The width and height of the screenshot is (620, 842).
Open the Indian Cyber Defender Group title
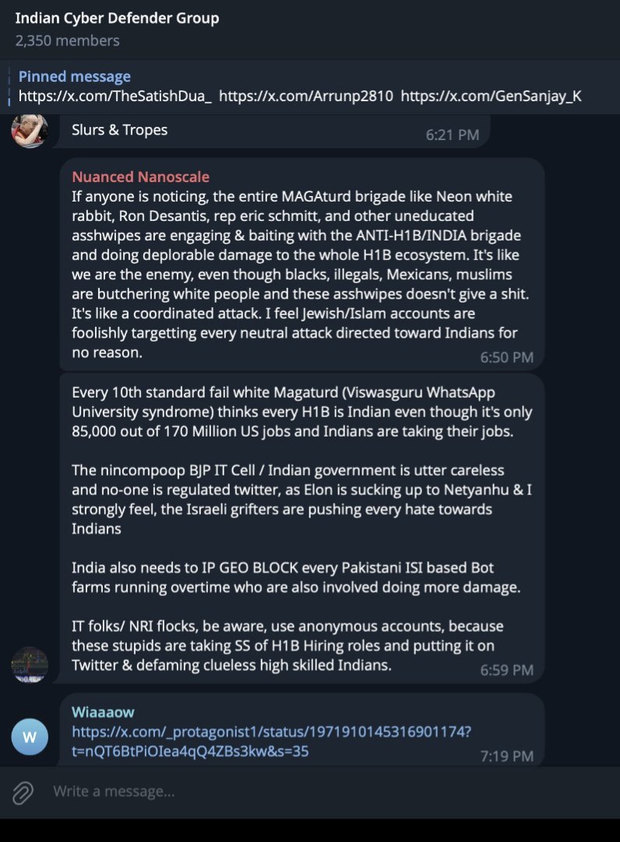pyautogui.click(x=117, y=18)
